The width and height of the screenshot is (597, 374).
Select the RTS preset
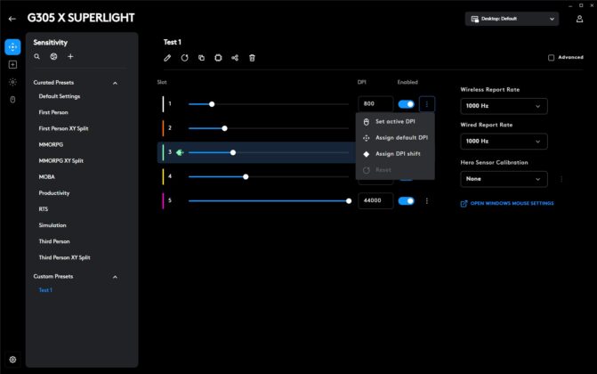[44, 209]
